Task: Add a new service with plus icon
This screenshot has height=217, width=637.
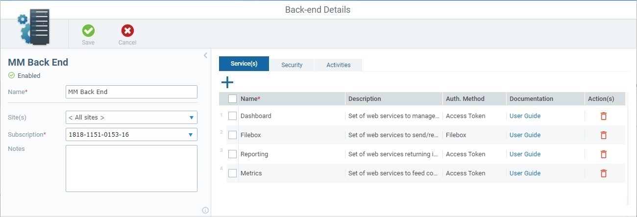Action: point(227,83)
